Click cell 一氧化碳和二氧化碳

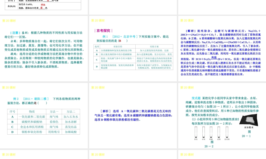pyautogui.click(x=32, y=117)
